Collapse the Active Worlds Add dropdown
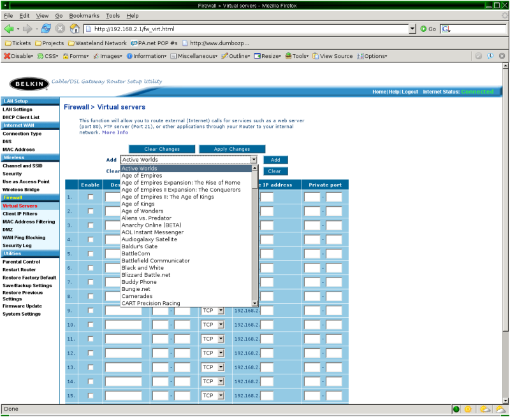This screenshot has width=510, height=417. 254,159
